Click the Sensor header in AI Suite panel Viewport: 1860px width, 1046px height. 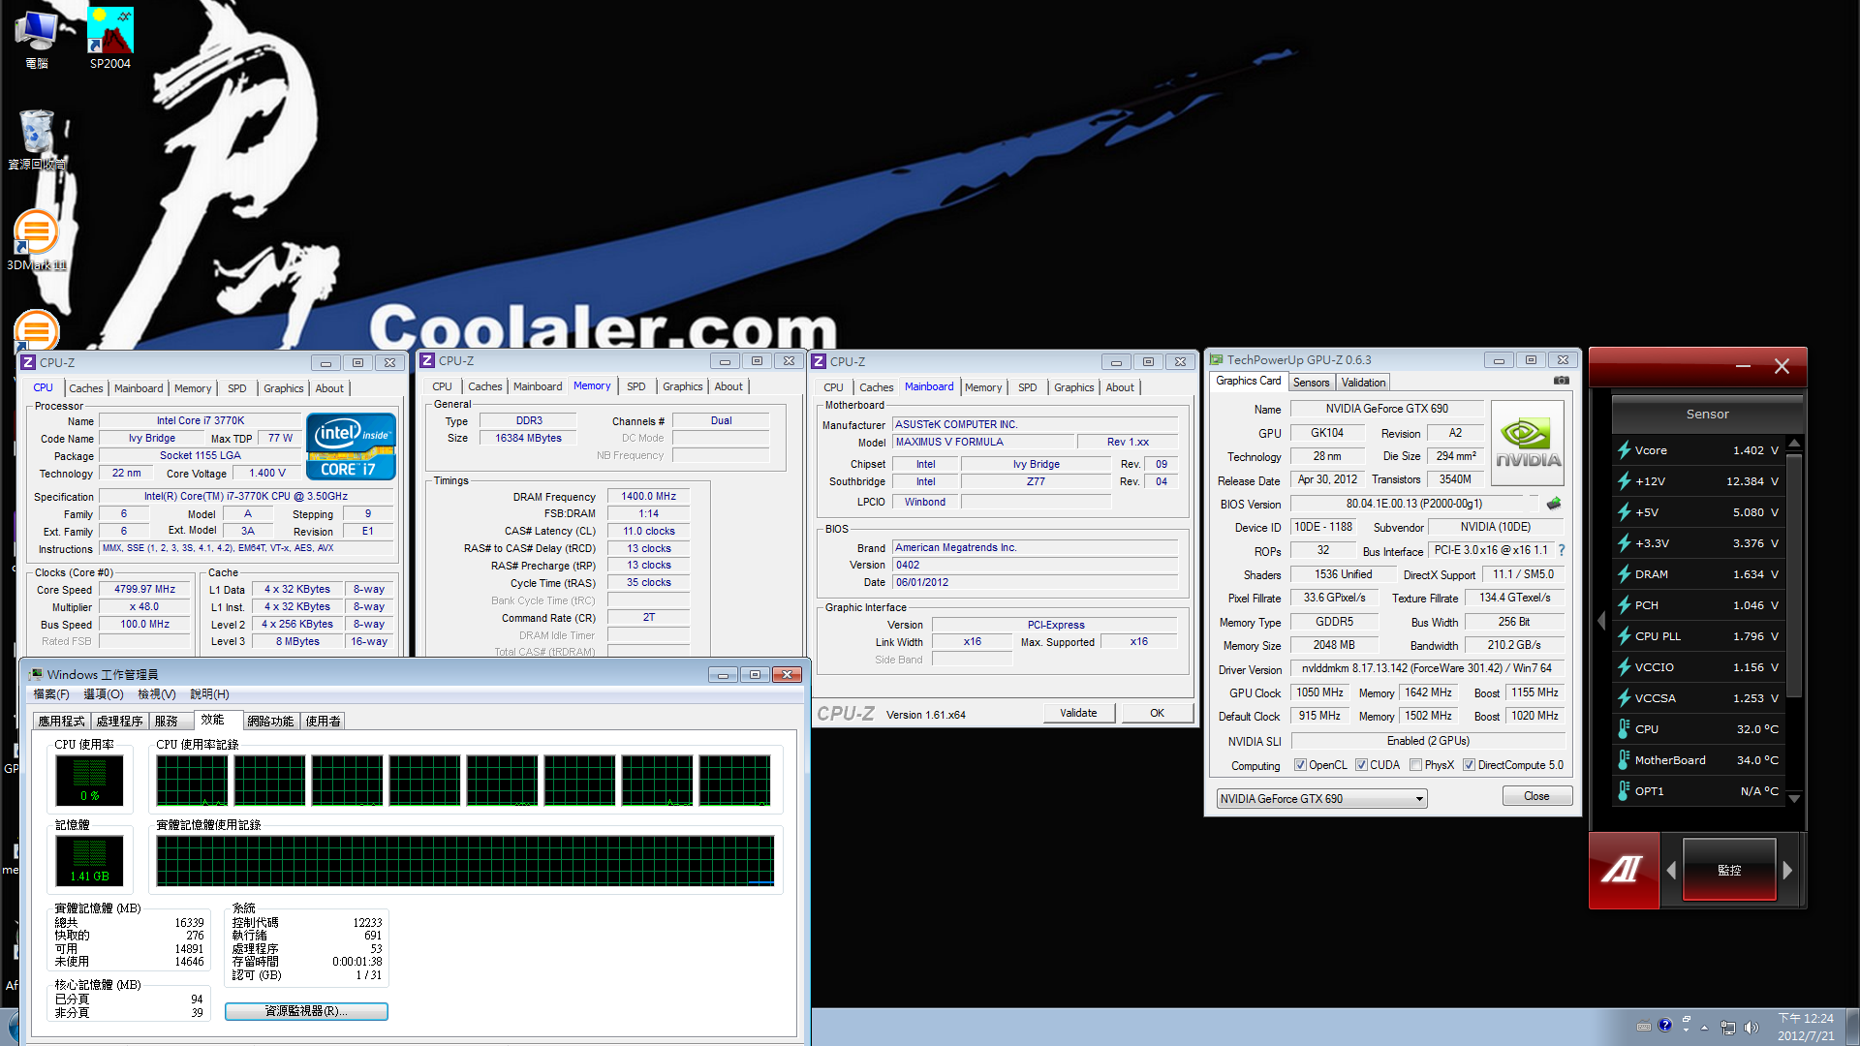click(x=1707, y=414)
